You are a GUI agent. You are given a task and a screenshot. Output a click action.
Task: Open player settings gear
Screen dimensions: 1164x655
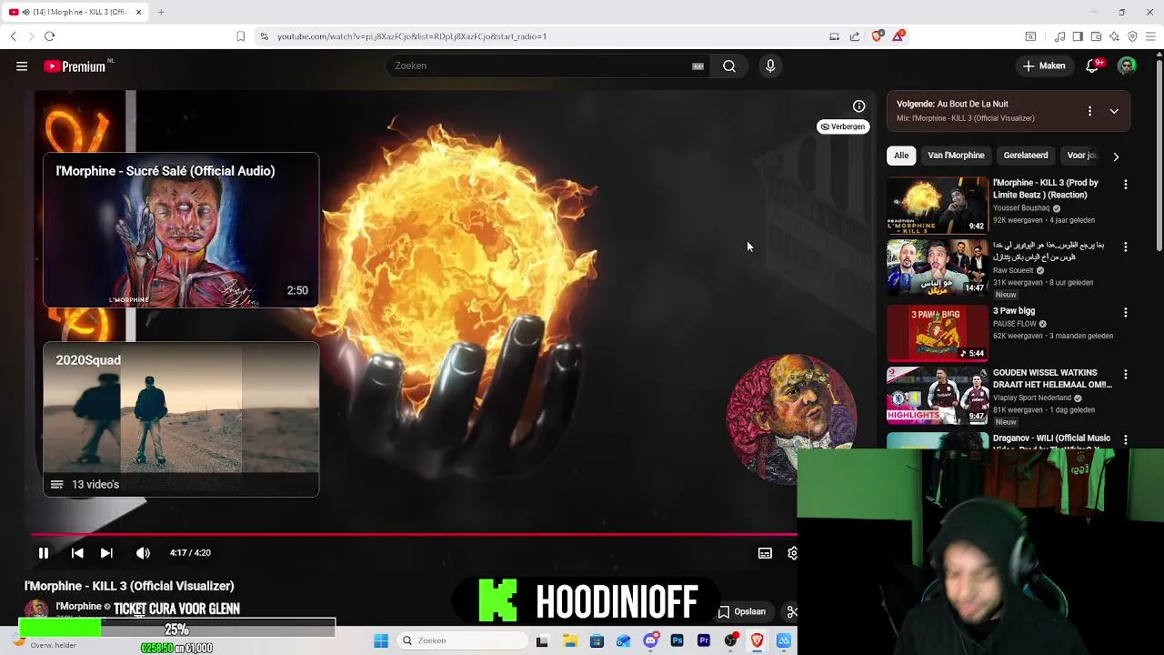point(792,553)
